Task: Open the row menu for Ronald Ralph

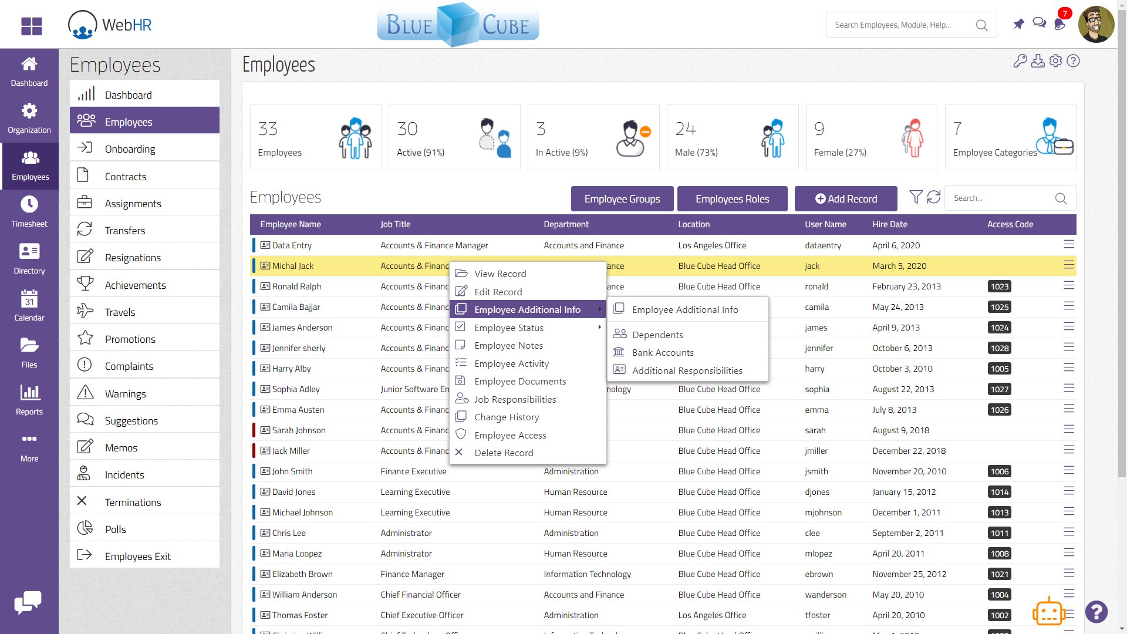Action: tap(1069, 286)
